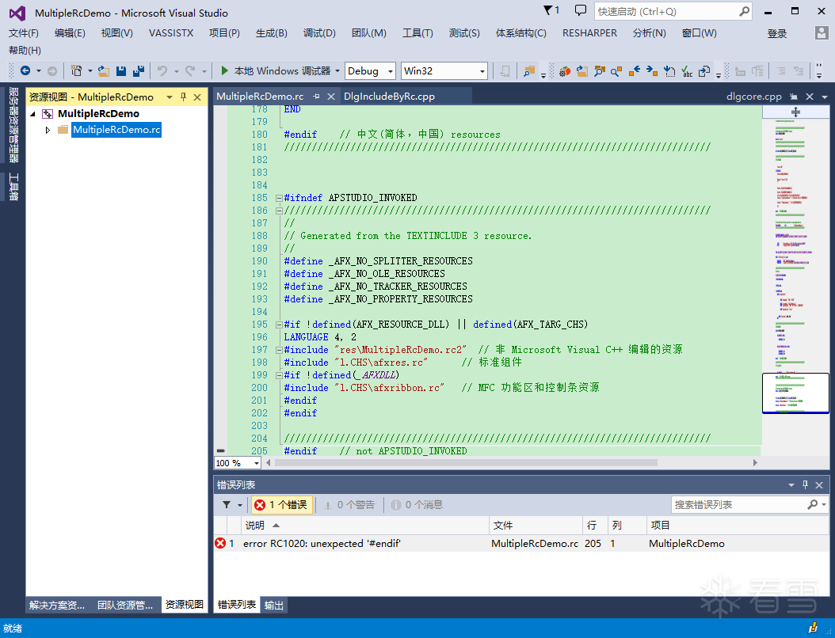This screenshot has height=638, width=835.
Task: Toggle the 0 个消息 messages filter
Action: (417, 504)
